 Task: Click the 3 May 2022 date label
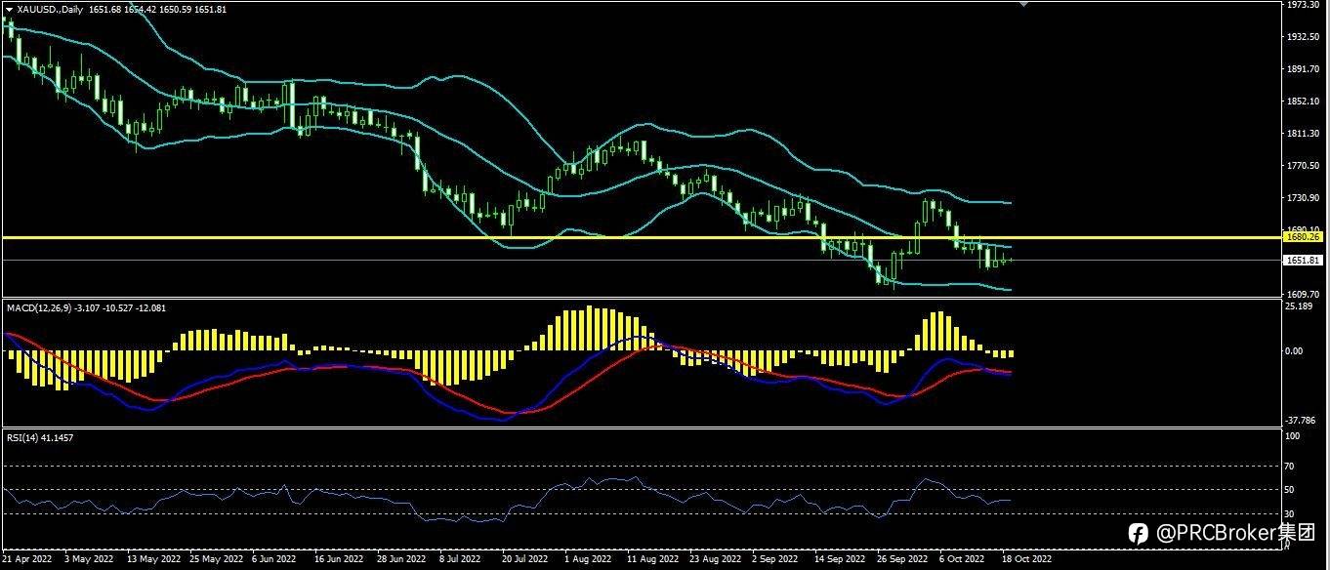[90, 560]
